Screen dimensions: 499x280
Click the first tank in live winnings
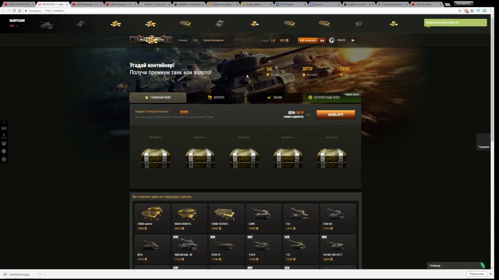click(x=46, y=24)
